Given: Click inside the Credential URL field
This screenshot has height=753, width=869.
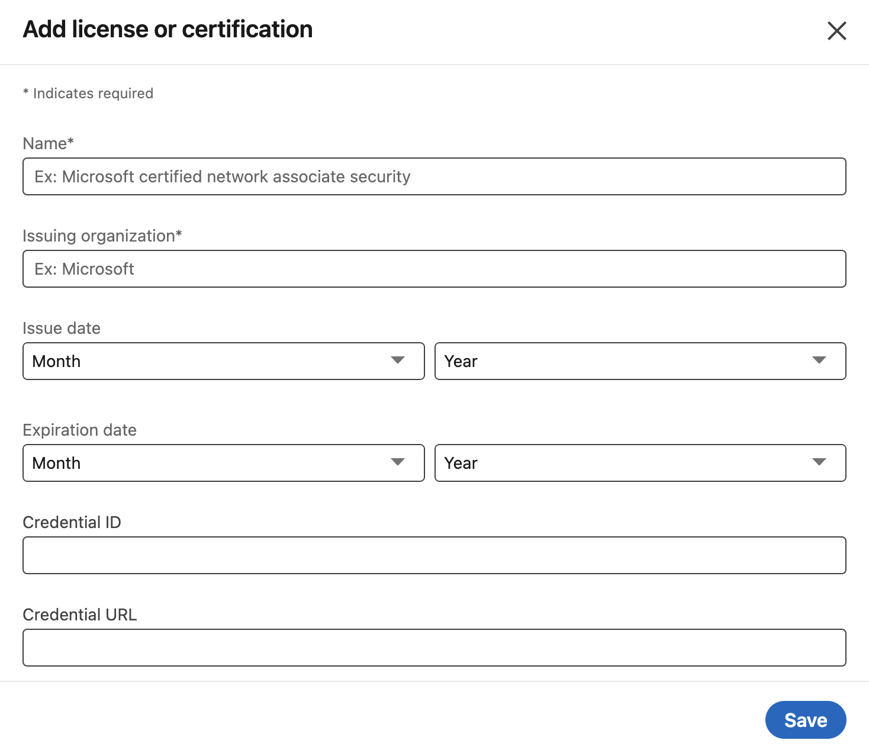Looking at the screenshot, I should click(434, 648).
